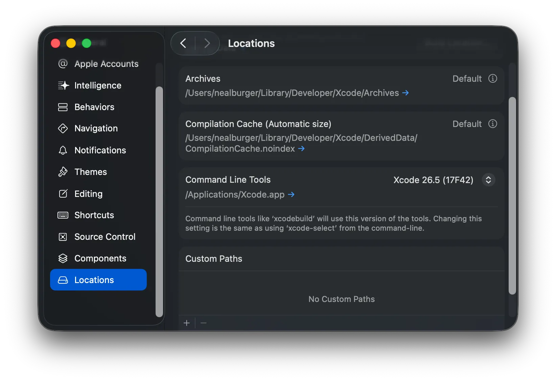
Task: Click the Custom Paths heading
Action: pos(214,259)
